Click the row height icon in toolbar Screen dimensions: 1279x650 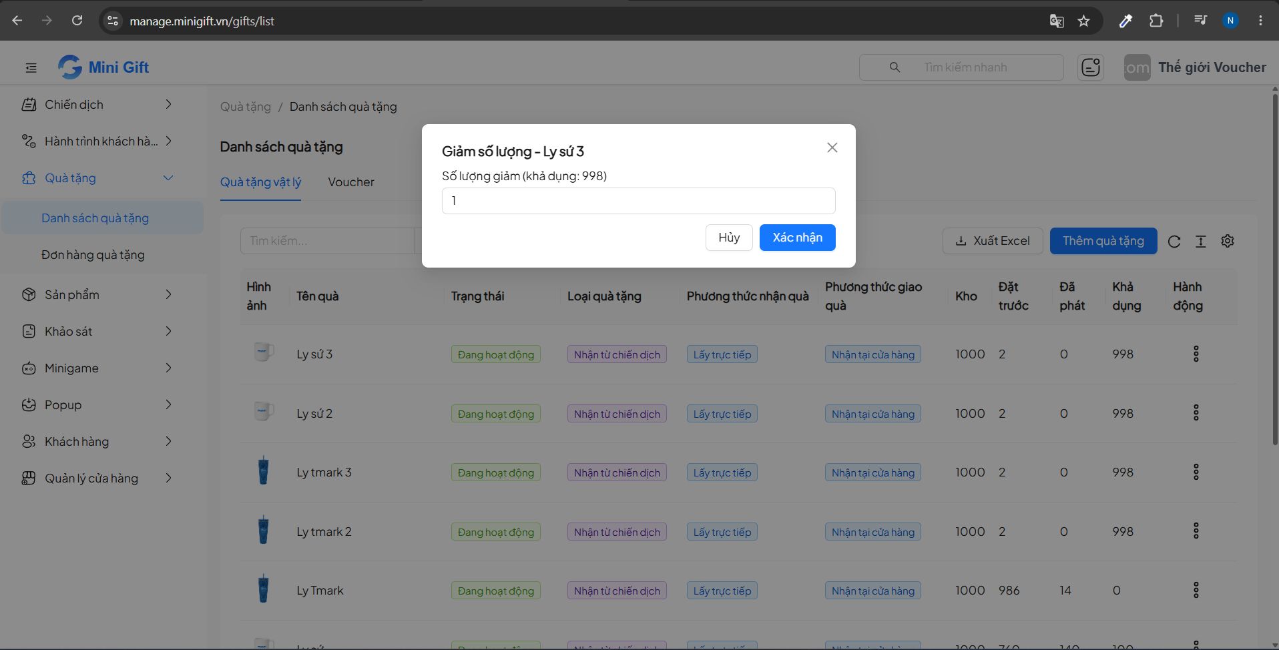click(x=1201, y=242)
